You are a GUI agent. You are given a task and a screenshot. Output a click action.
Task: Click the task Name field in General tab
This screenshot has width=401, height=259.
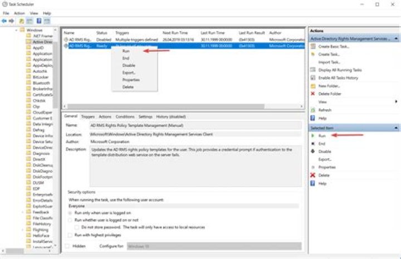point(195,125)
